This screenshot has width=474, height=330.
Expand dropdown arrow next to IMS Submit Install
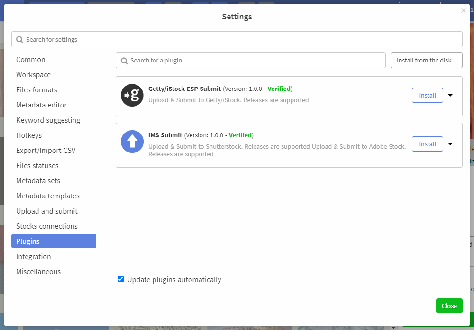coord(450,144)
